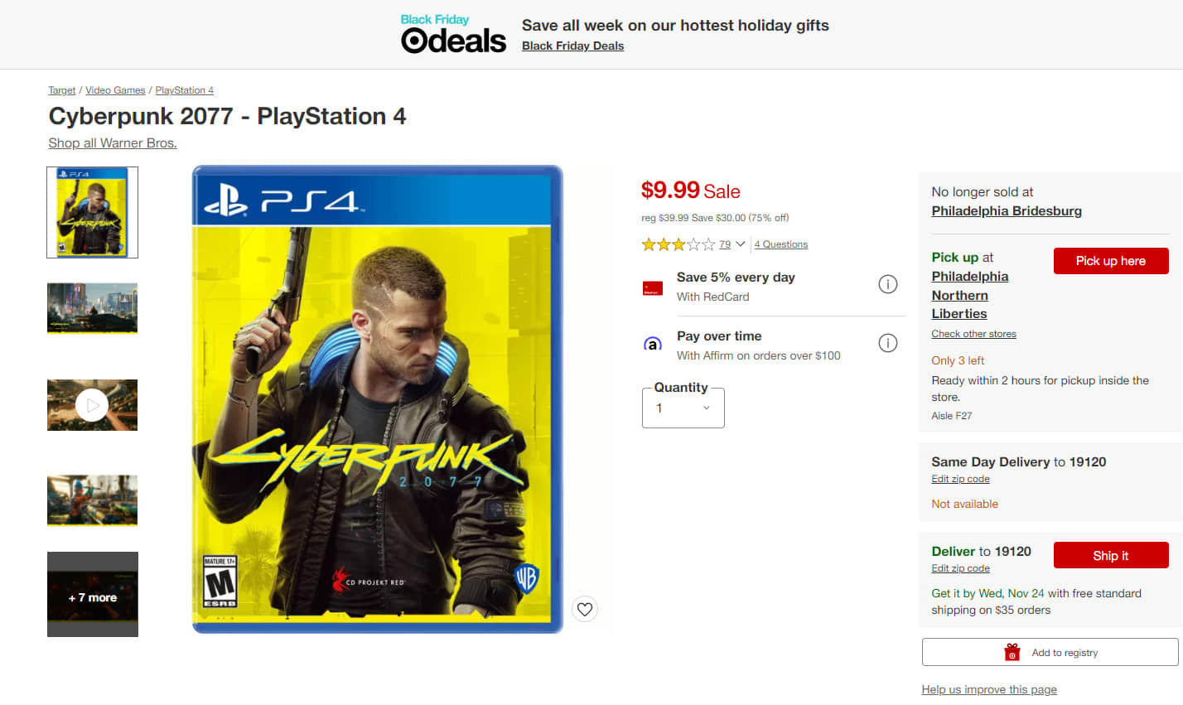Go to PlayStation 4 breadcrumb
1183x705 pixels.
(x=185, y=90)
